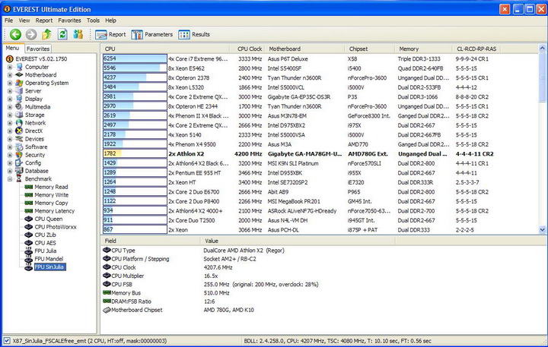Select the Display tree icon
This screenshot has width=548, height=347.
click(x=20, y=99)
